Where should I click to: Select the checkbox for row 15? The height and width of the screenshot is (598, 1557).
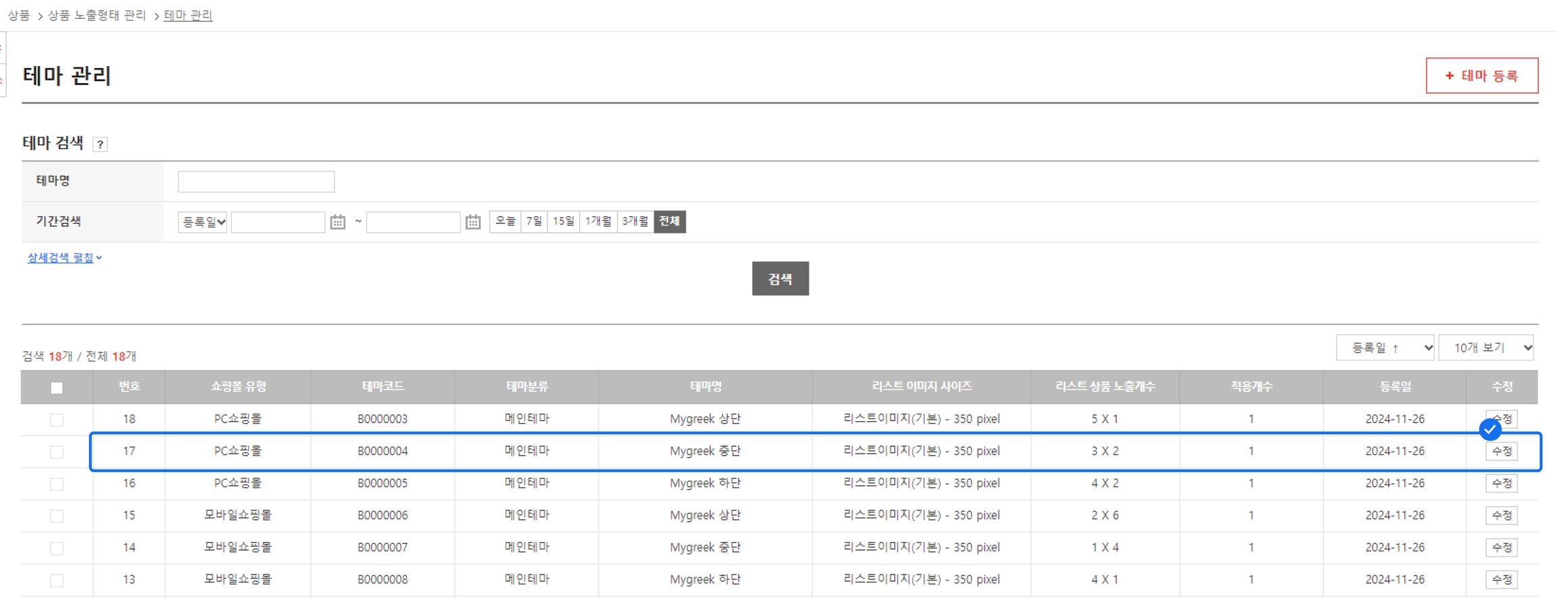coord(57,516)
